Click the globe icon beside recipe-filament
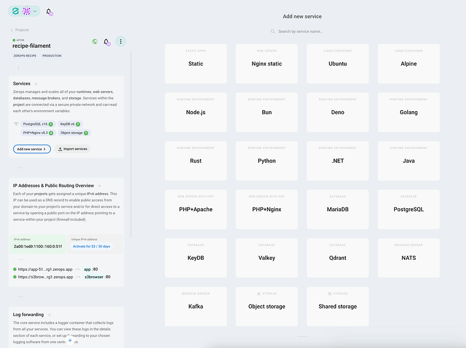Viewport: 466px width, 348px height. [x=94, y=41]
